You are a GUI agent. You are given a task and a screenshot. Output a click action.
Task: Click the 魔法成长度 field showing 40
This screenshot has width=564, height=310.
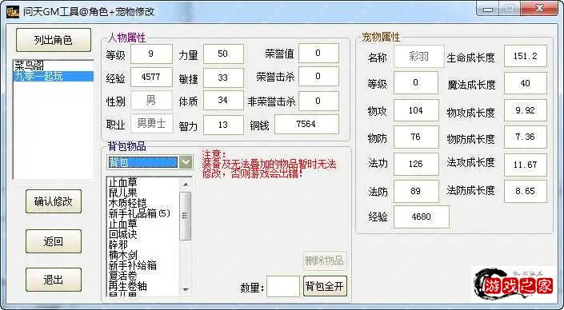[526, 83]
